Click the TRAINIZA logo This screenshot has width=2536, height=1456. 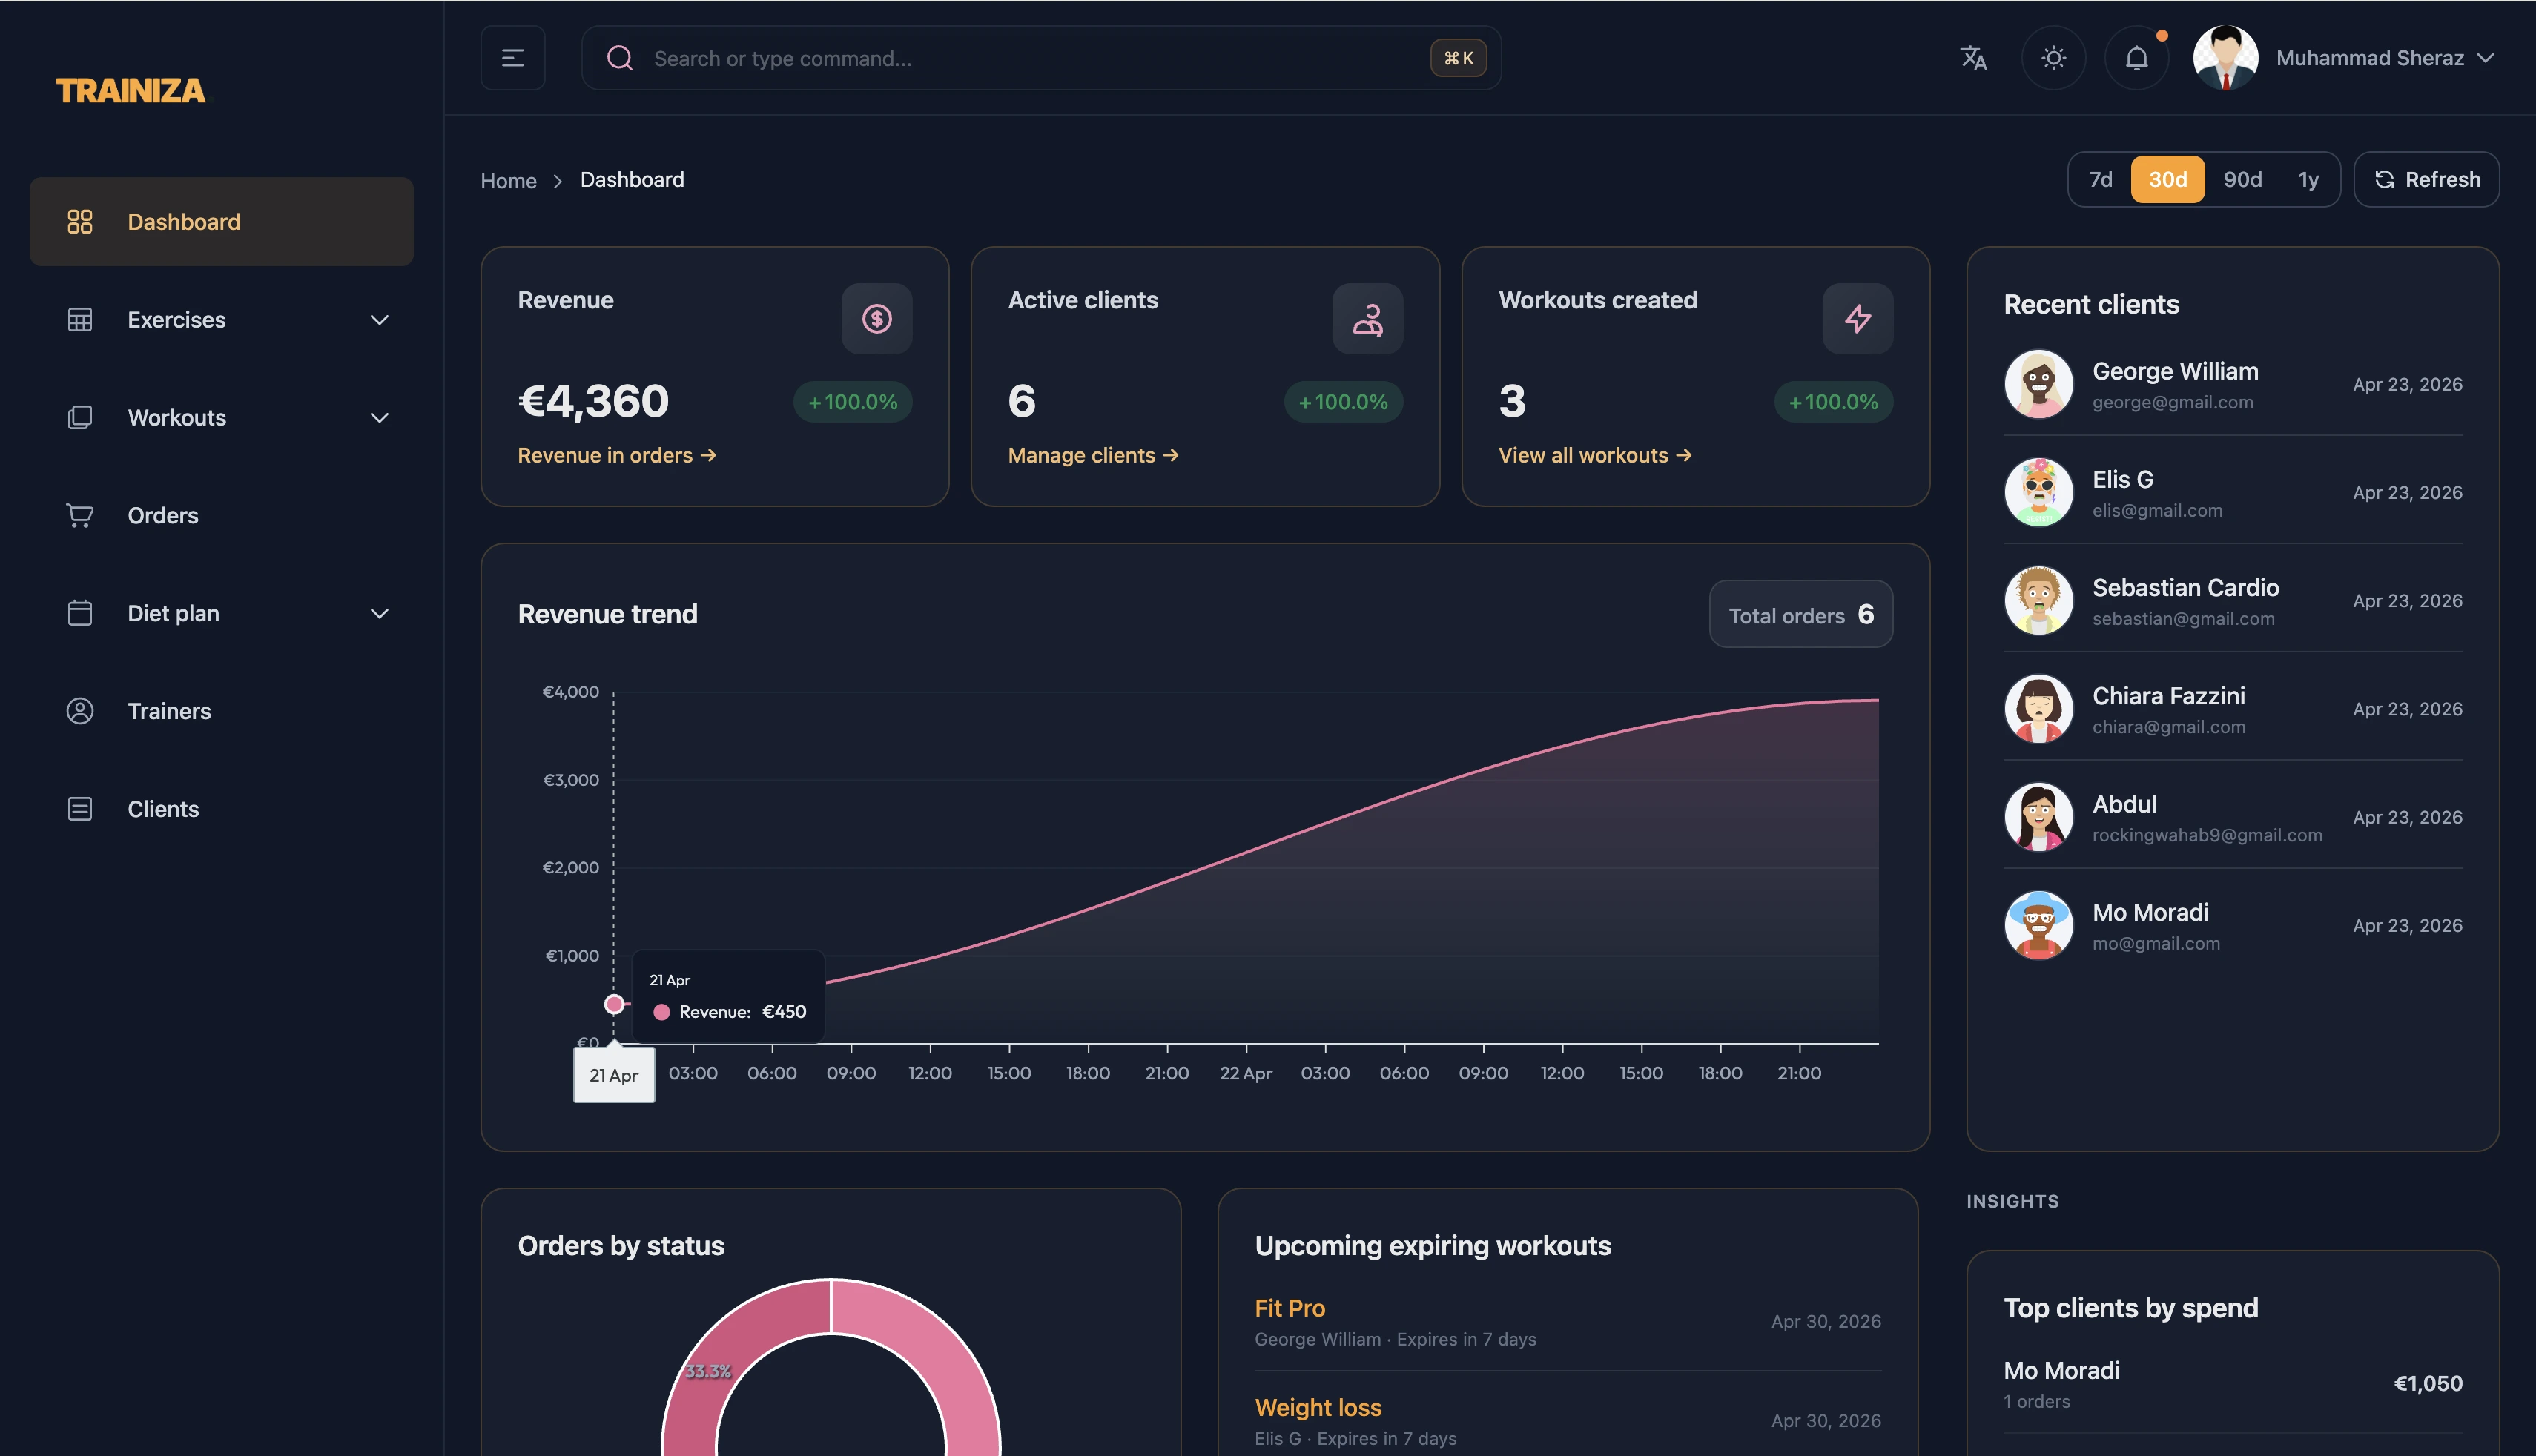pyautogui.click(x=131, y=90)
